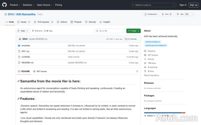201x125 pixels.
Task: Open the 27 Commits history
Action: click(132, 39)
